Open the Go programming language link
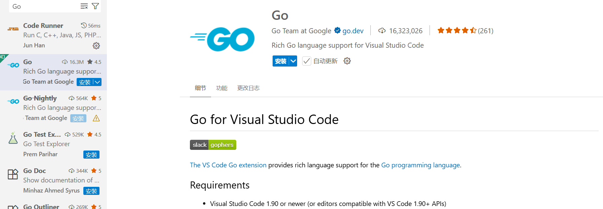The height and width of the screenshot is (209, 603). [x=420, y=165]
